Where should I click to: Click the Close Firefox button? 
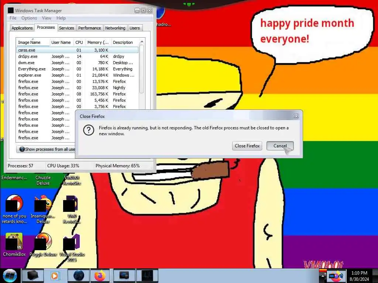247,146
